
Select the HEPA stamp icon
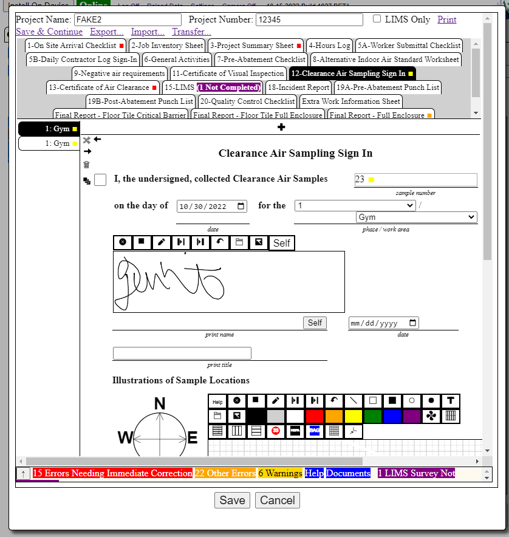295,431
